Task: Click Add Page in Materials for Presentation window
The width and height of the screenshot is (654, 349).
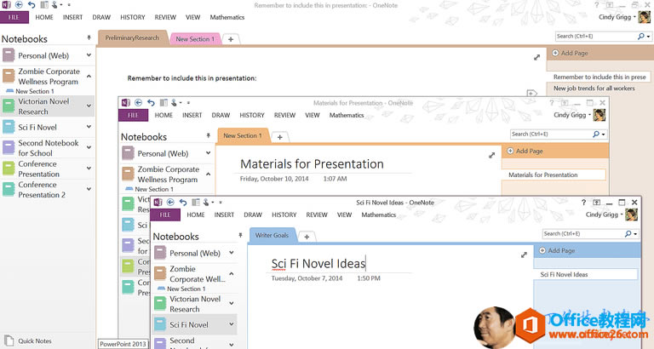Action: coord(525,151)
